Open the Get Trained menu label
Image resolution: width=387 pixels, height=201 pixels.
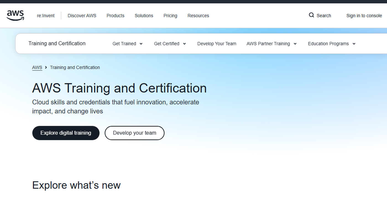124,44
